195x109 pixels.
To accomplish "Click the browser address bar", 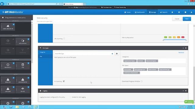I will point(32,4).
